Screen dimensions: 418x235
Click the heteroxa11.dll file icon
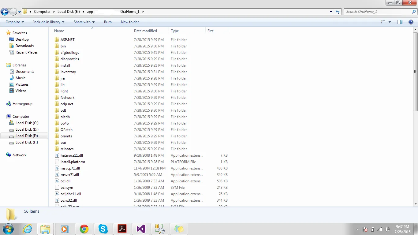coord(57,155)
